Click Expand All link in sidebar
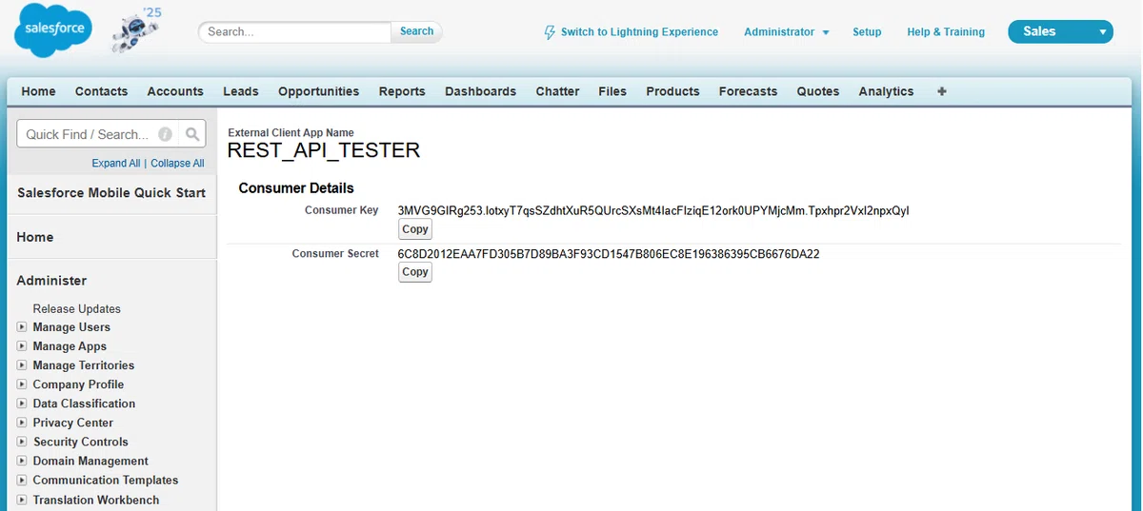The width and height of the screenshot is (1143, 511). [x=116, y=164]
